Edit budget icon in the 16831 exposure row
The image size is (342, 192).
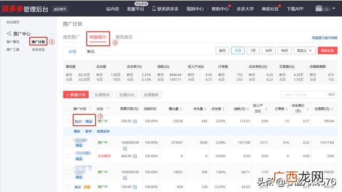click(x=125, y=178)
